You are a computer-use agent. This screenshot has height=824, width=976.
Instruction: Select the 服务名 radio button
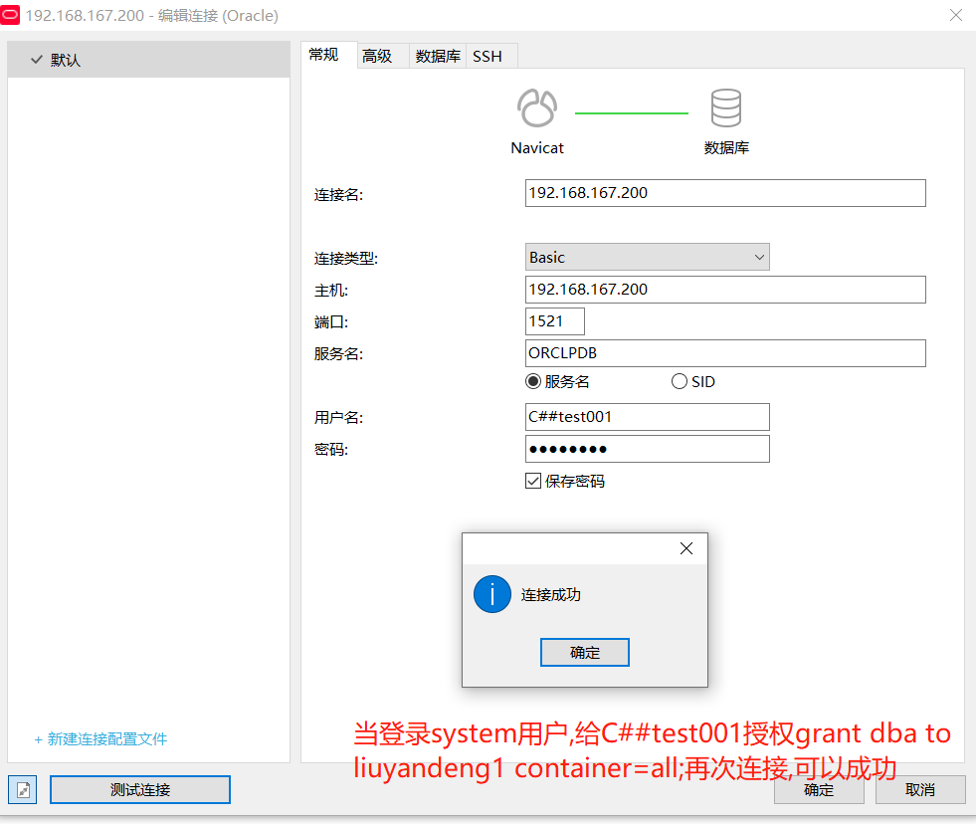pos(533,381)
